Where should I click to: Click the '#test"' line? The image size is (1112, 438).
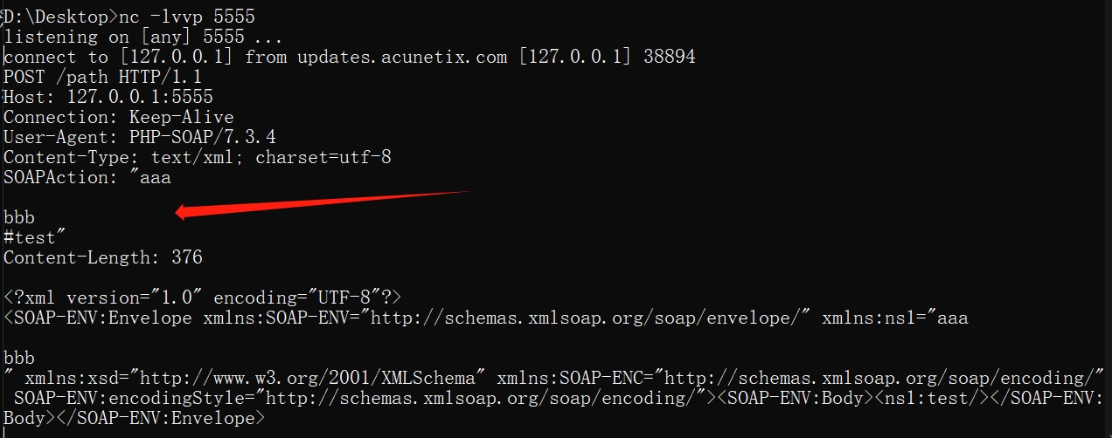tap(35, 237)
